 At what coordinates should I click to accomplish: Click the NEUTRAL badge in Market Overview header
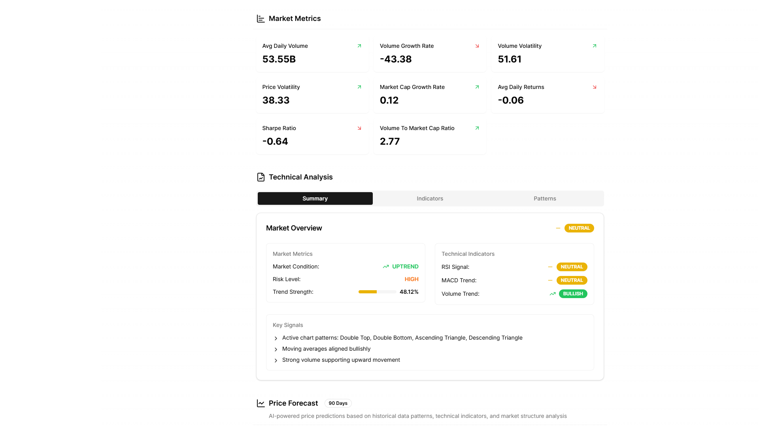(579, 228)
